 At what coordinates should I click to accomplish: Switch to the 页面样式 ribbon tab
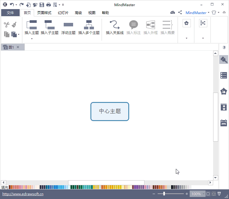[44, 13]
